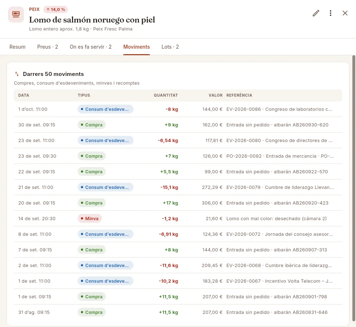Close the salmon product panel
The image size is (356, 327).
[345, 13]
